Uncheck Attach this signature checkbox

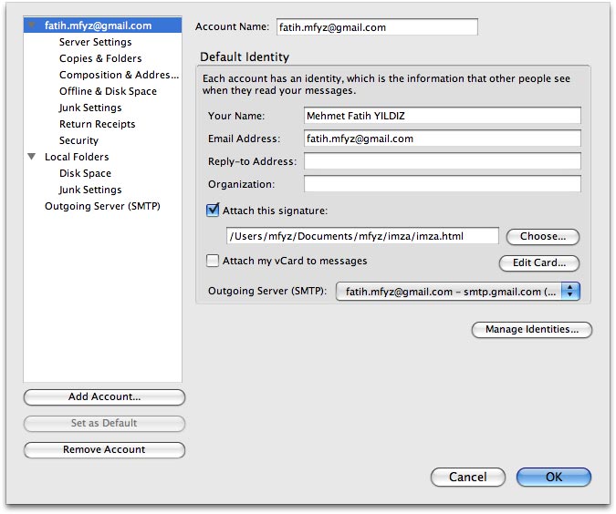click(213, 211)
